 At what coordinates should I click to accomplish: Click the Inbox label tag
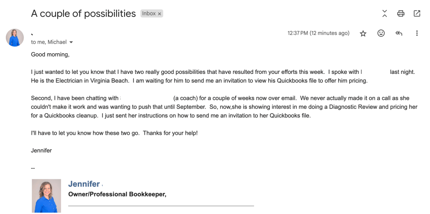[x=149, y=13]
